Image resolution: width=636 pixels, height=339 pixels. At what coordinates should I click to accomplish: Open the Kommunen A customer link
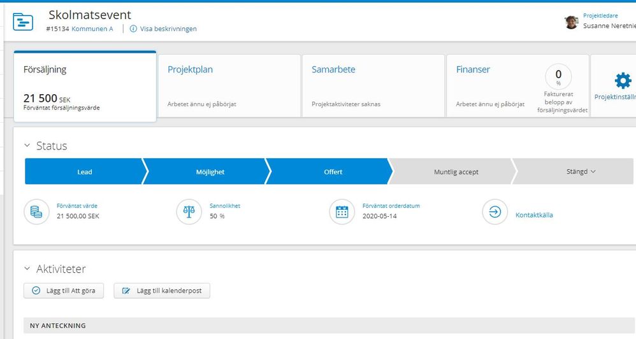click(92, 29)
